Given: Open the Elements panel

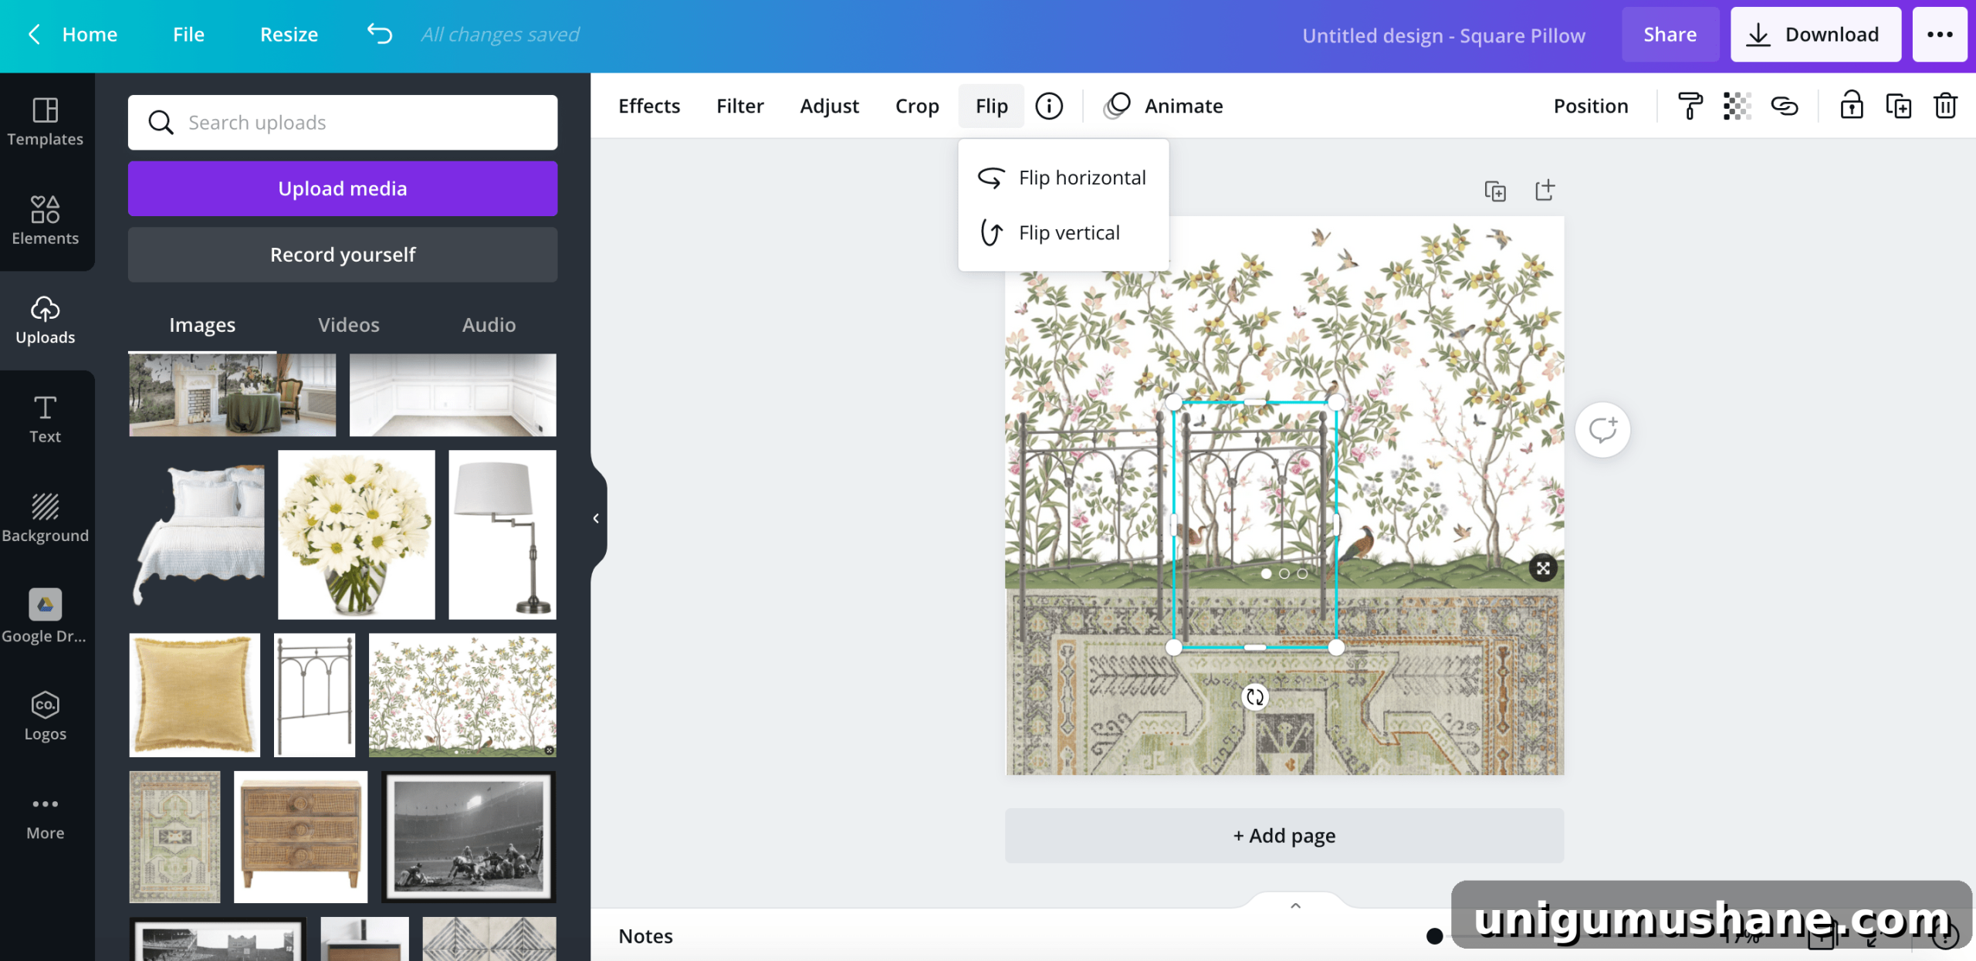Looking at the screenshot, I should coord(46,221).
